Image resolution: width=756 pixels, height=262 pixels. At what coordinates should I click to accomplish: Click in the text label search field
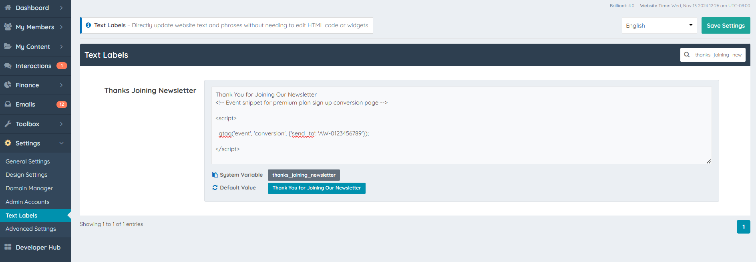click(x=719, y=55)
